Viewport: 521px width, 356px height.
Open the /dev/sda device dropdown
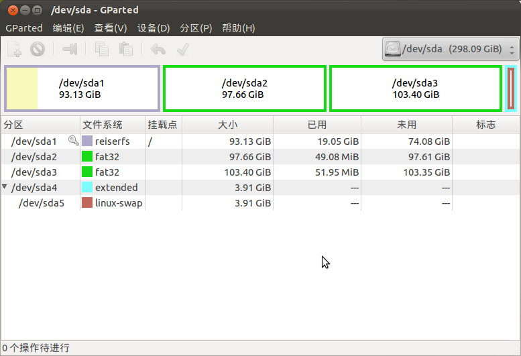(x=451, y=49)
